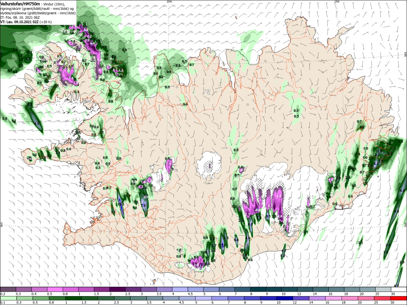
Task: Pick the snow scale swatch between 1 and 1.5
Action: pyautogui.click(x=86, y=289)
